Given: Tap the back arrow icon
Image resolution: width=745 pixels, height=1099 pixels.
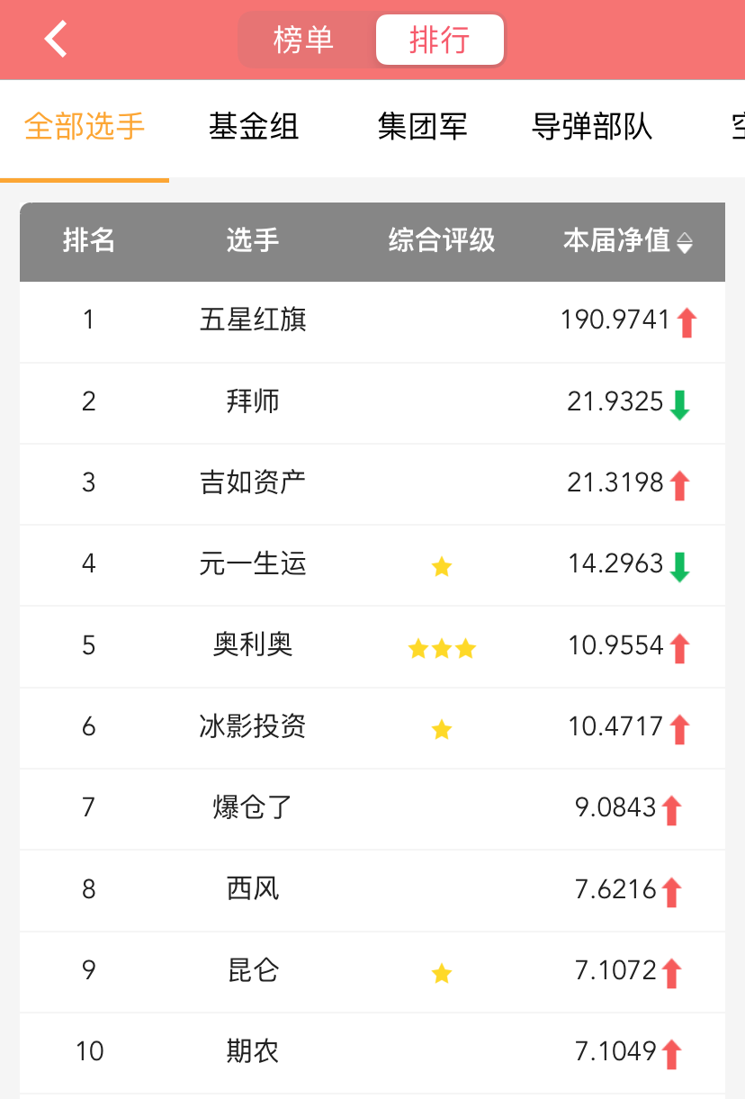Looking at the screenshot, I should (56, 40).
